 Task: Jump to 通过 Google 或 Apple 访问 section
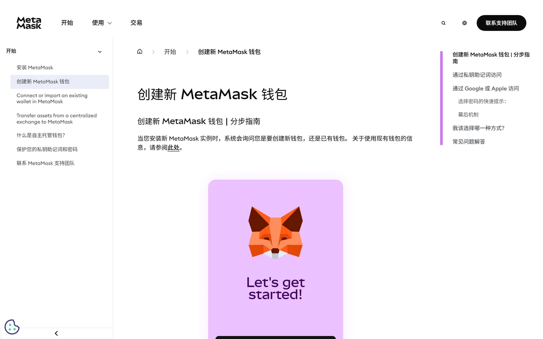pyautogui.click(x=485, y=88)
